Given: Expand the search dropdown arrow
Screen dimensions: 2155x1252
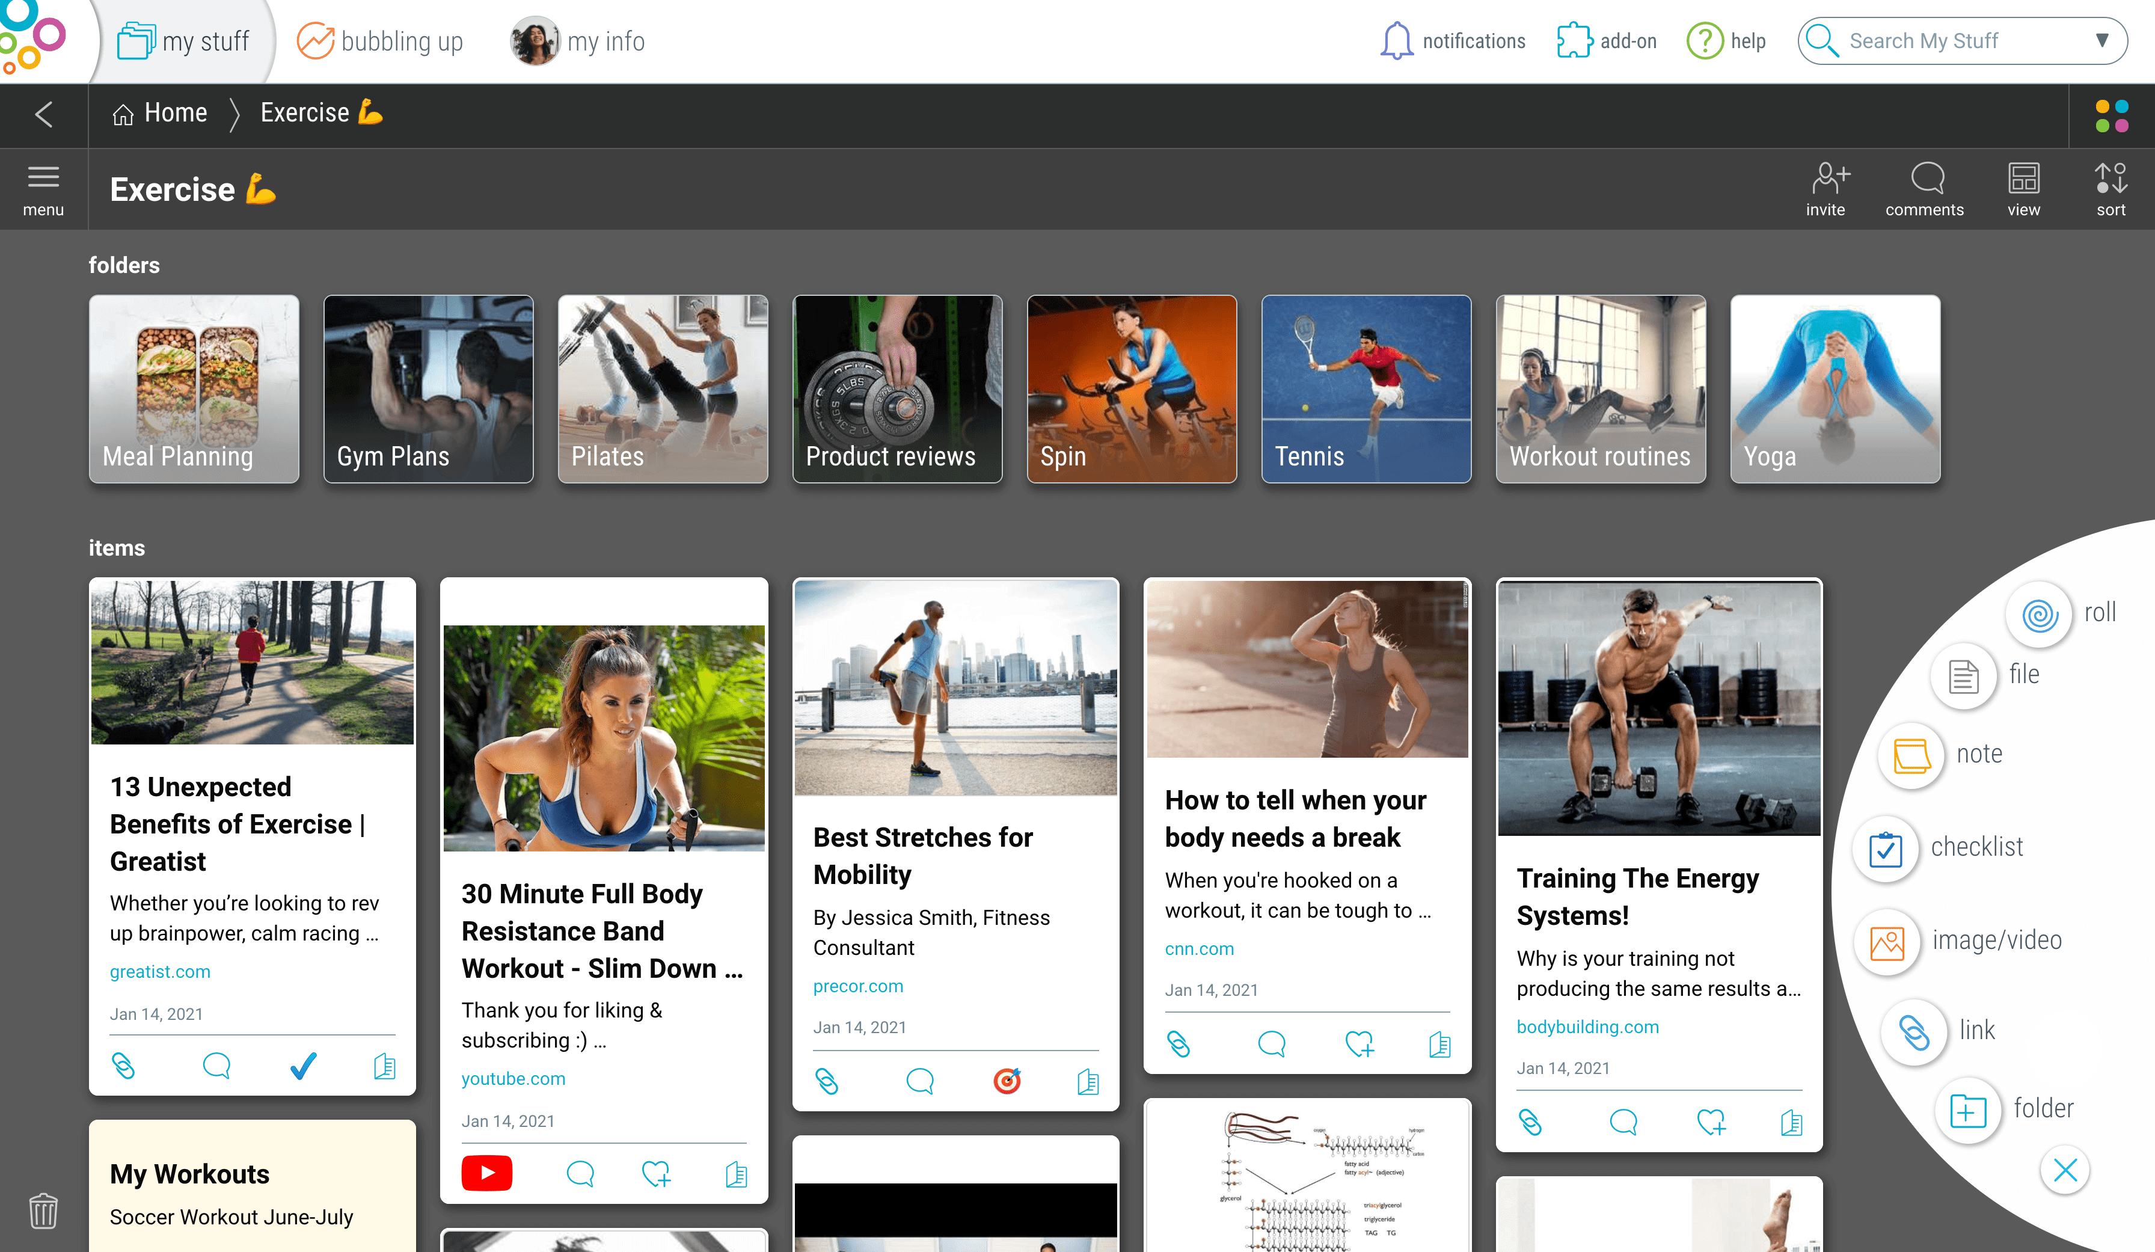Looking at the screenshot, I should tap(2102, 40).
